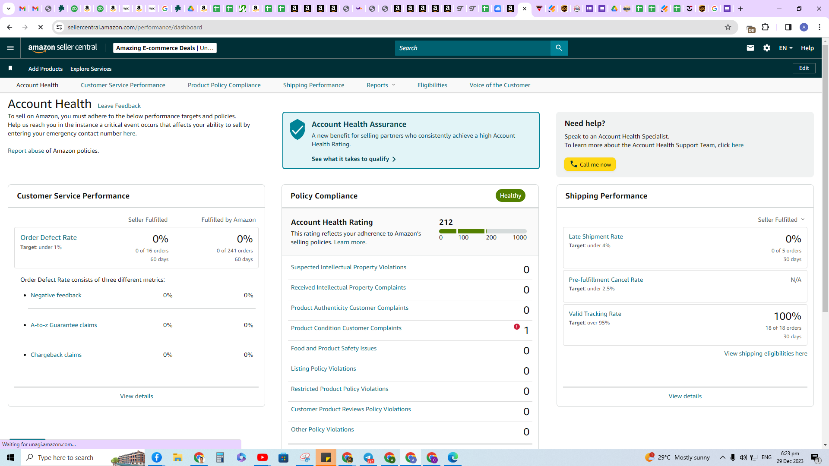The image size is (829, 466).
Task: Click the Account Health Assurance shield icon
Action: [x=297, y=129]
